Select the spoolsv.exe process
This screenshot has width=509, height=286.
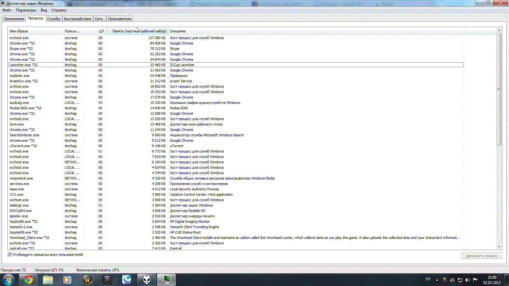tap(236, 216)
